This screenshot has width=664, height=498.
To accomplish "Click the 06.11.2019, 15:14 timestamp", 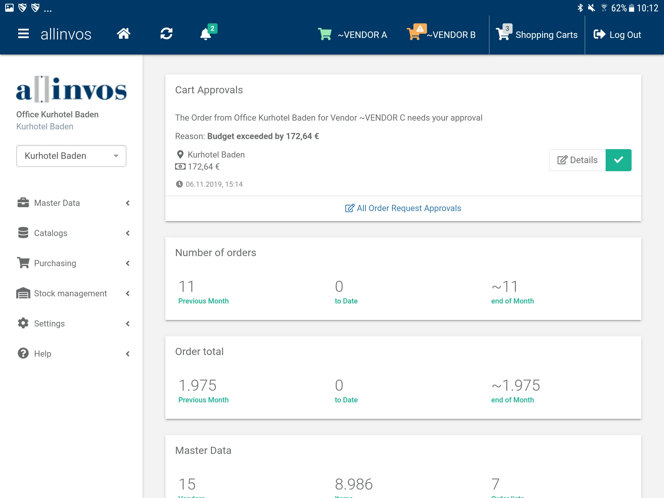I will pos(214,184).
